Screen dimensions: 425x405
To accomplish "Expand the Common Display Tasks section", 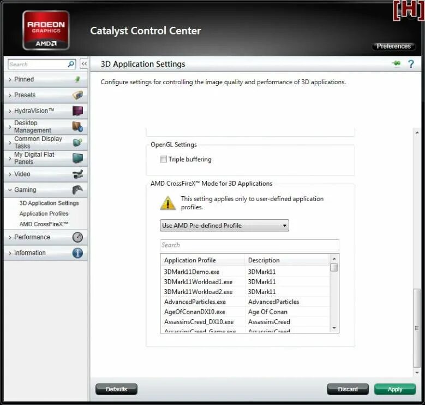I will click(45, 142).
